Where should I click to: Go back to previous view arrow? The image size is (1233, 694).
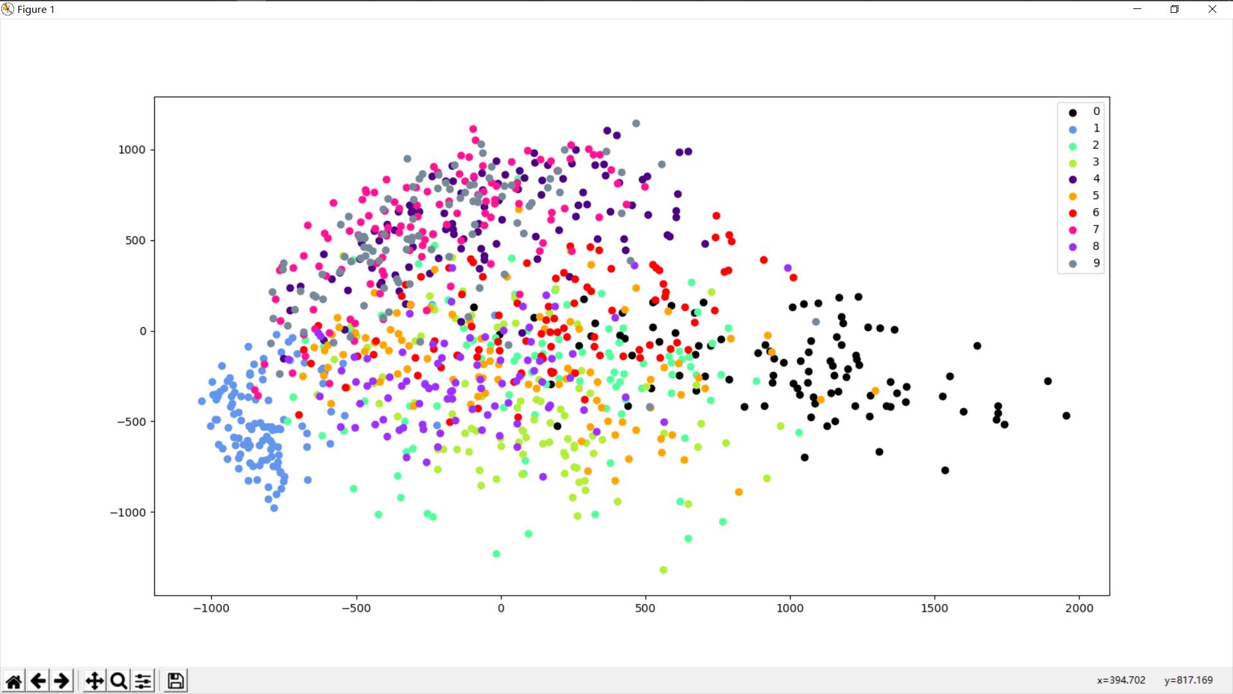point(38,681)
